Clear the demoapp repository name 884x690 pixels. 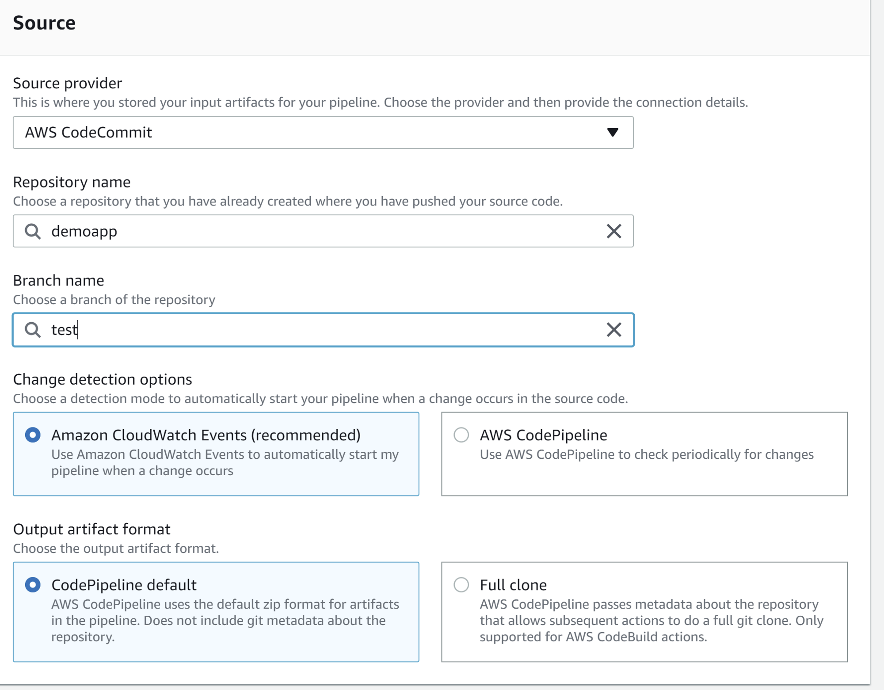tap(613, 231)
